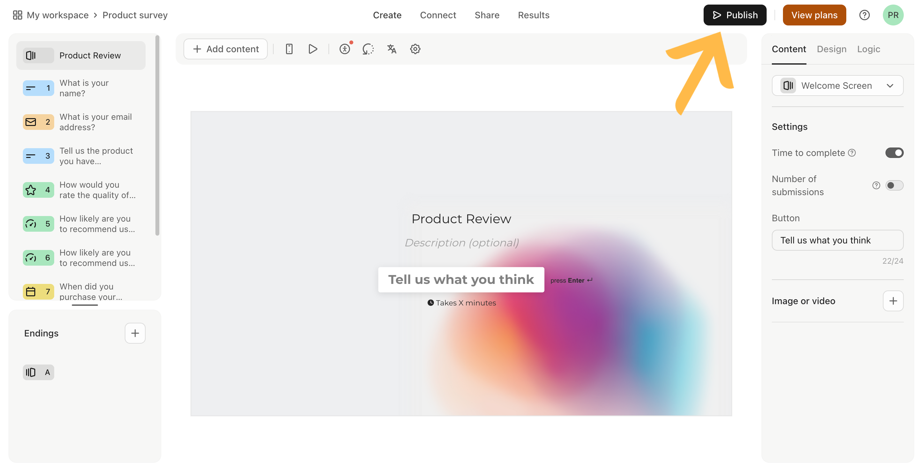Click the AI suggestions circular icon
Screen dimensions: 924x466
pyautogui.click(x=368, y=49)
